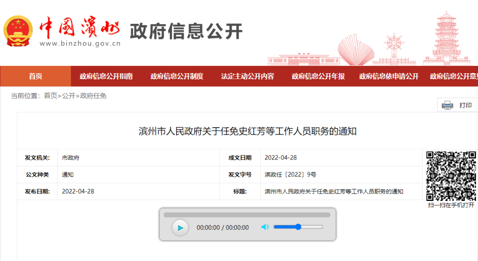Open 政府信息依申请公开 menu item

pyautogui.click(x=389, y=76)
